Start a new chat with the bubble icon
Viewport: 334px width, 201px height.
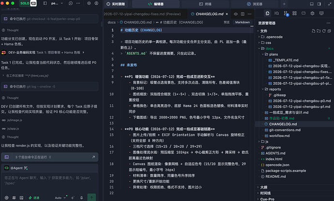(x=71, y=3)
